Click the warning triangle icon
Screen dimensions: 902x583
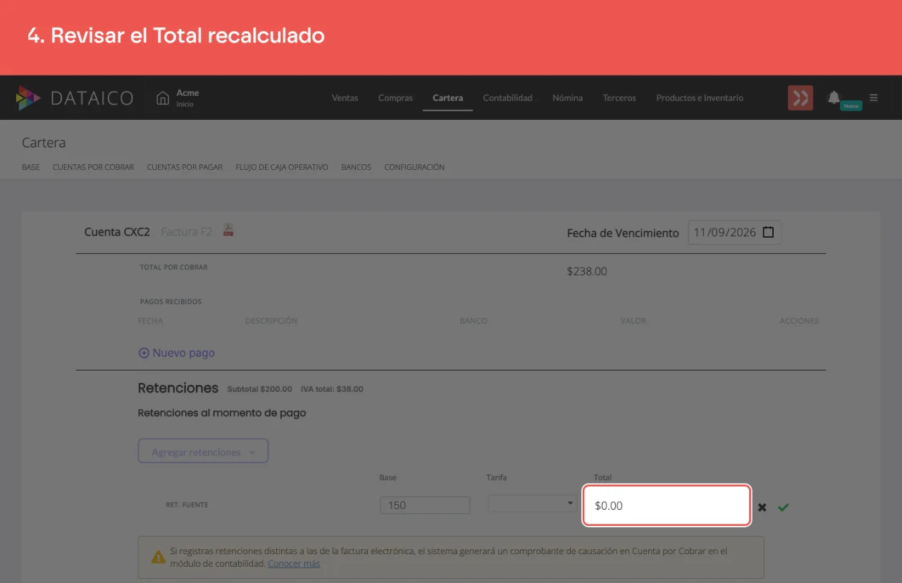click(159, 557)
